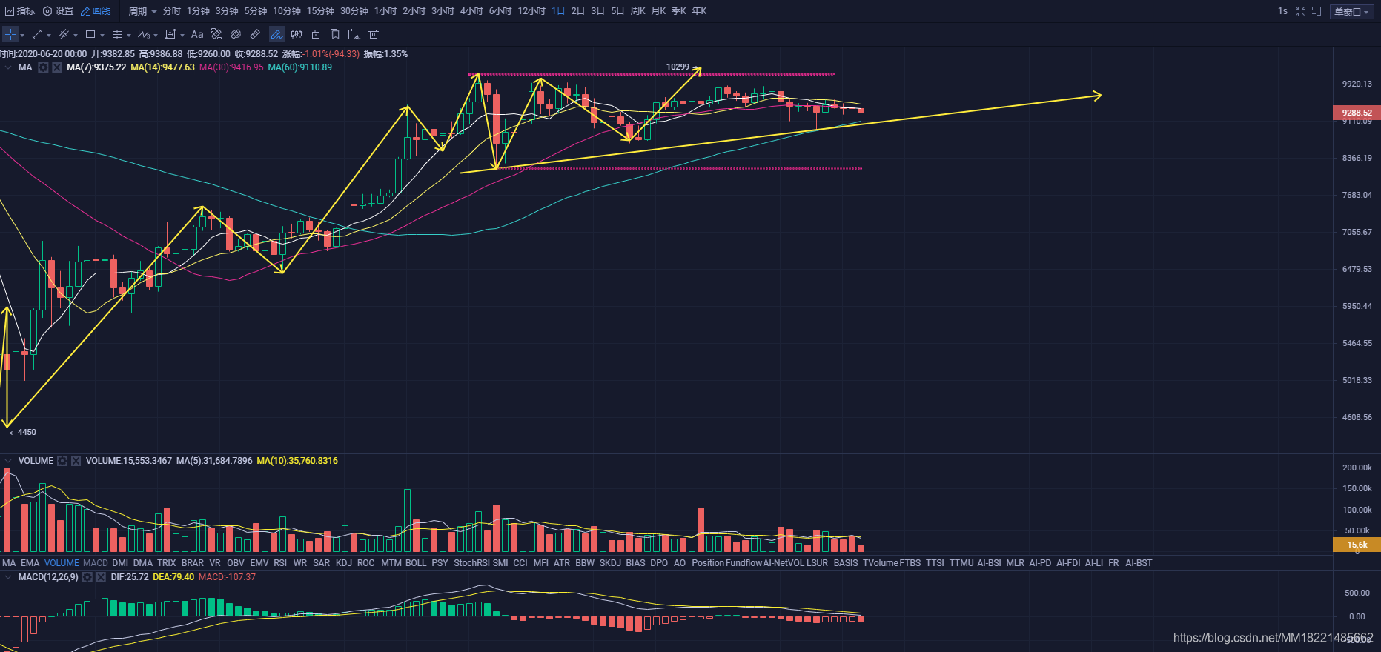Click the hide drawings eye icon
The height and width of the screenshot is (652, 1381).
pos(236,34)
